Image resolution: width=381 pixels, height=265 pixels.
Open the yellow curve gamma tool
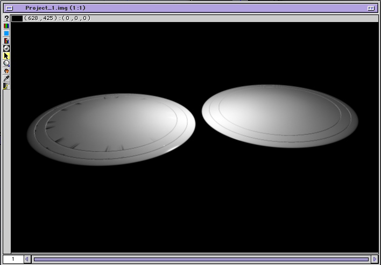6,86
